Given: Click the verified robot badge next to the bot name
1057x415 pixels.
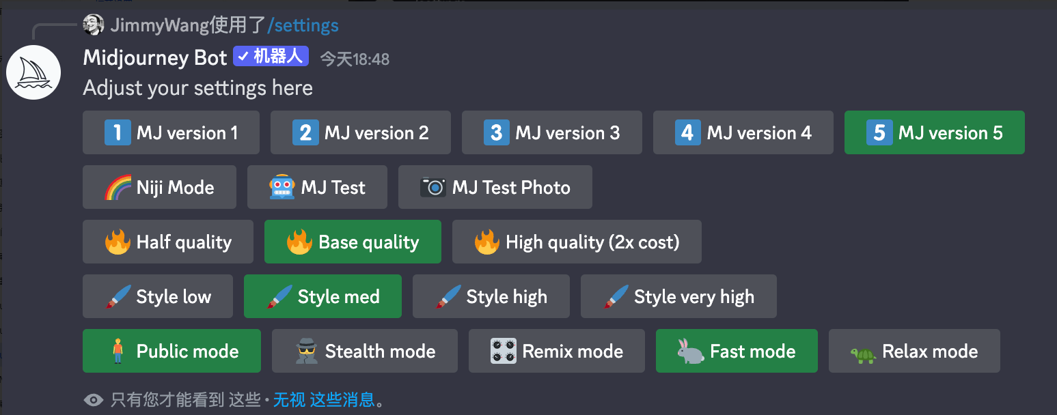Looking at the screenshot, I should point(271,57).
